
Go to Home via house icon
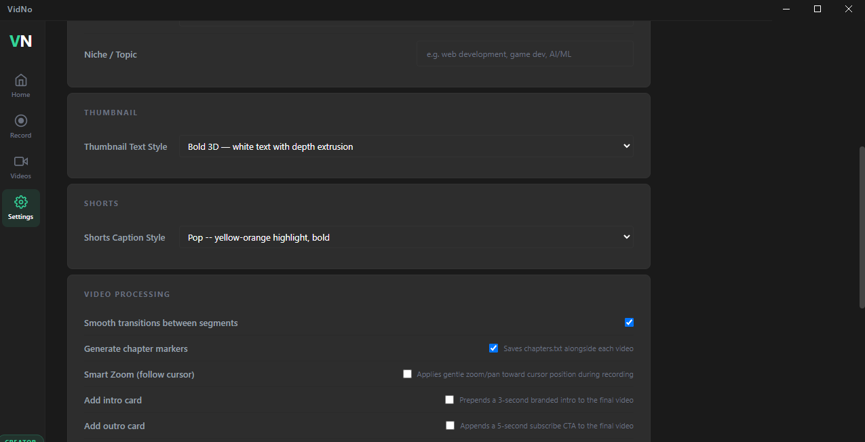click(x=20, y=80)
